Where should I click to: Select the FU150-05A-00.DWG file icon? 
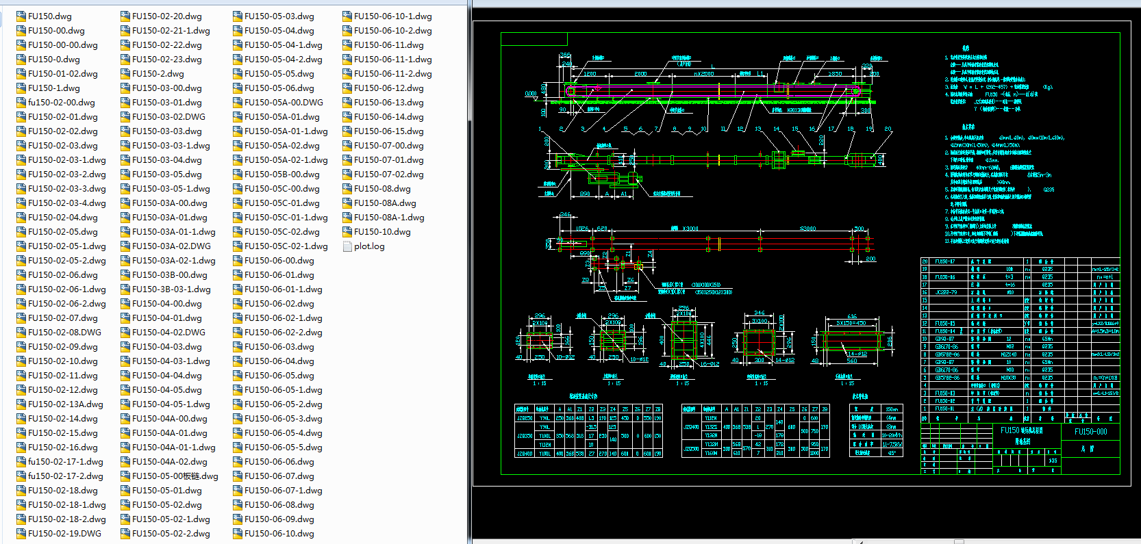pos(238,103)
